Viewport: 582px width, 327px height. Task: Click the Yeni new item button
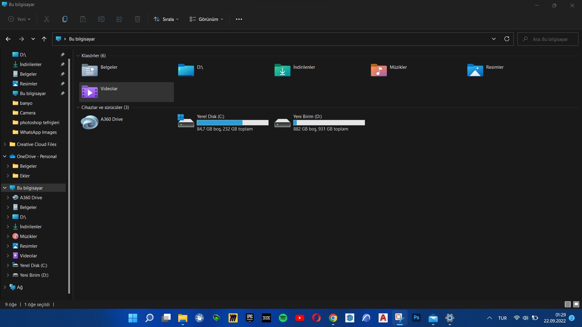click(x=19, y=19)
